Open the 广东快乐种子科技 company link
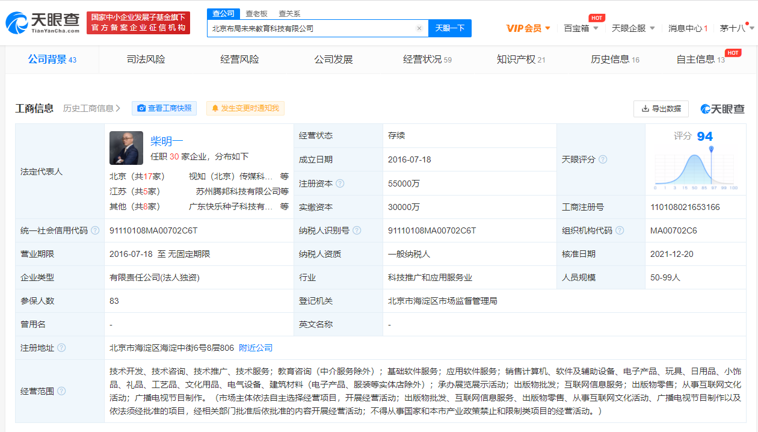The image size is (758, 432). [x=230, y=206]
